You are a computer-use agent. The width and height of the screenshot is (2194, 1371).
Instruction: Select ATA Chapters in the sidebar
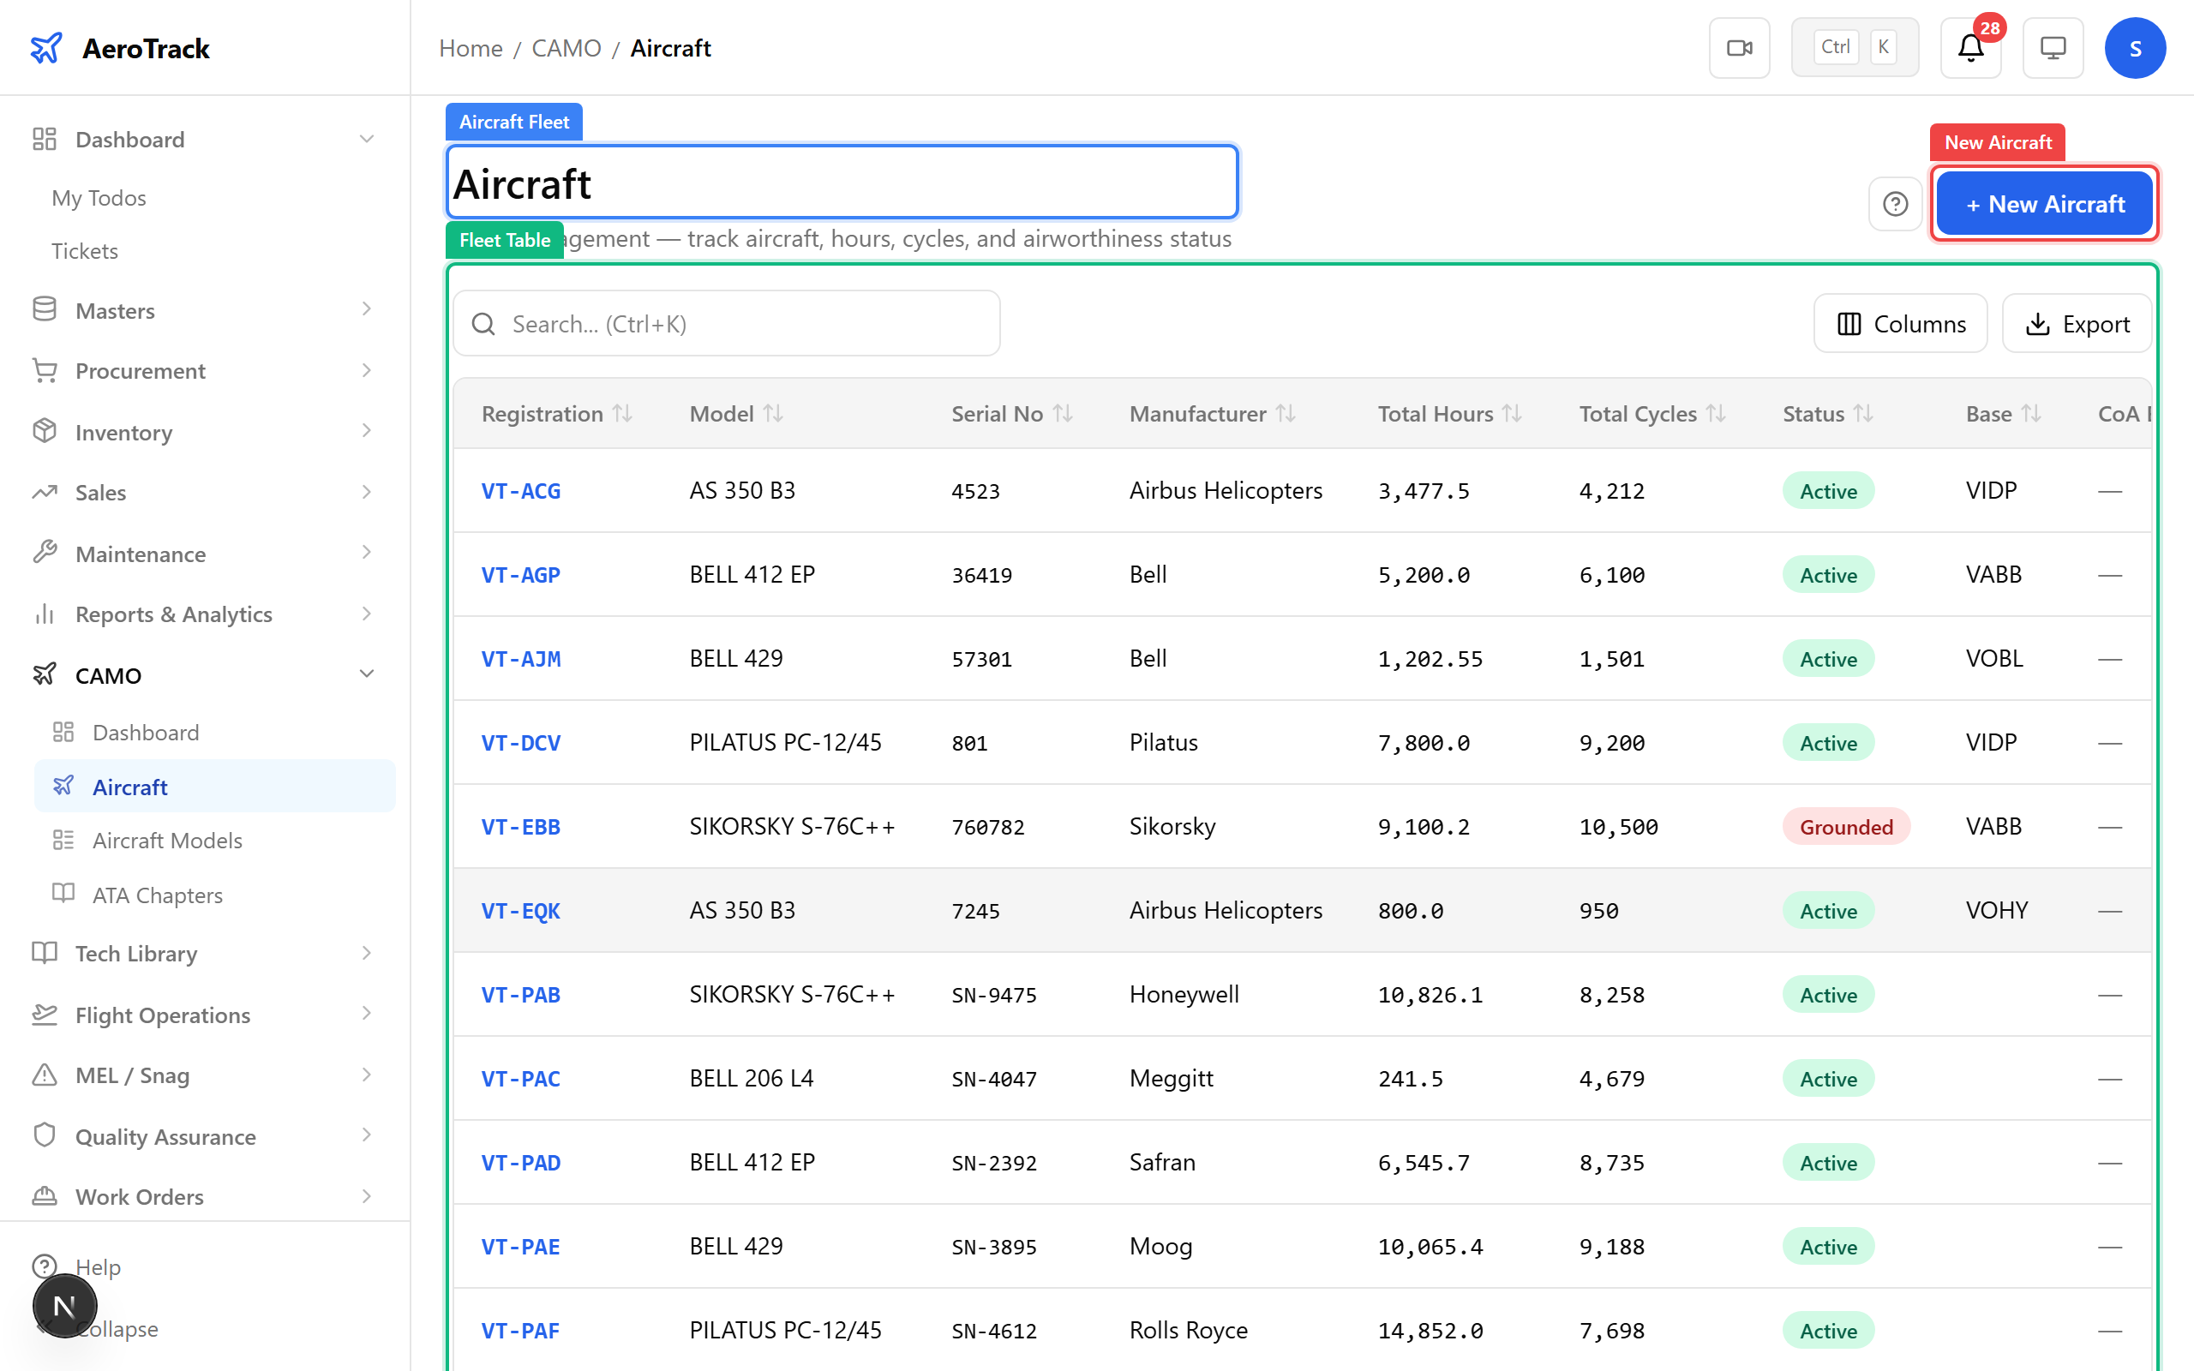point(156,894)
